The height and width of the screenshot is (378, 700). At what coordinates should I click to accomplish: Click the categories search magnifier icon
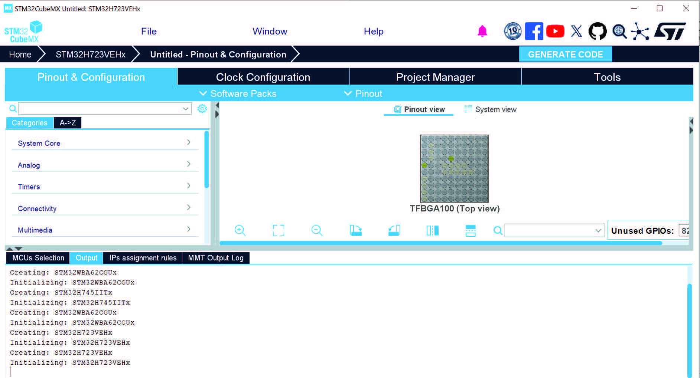click(x=13, y=109)
